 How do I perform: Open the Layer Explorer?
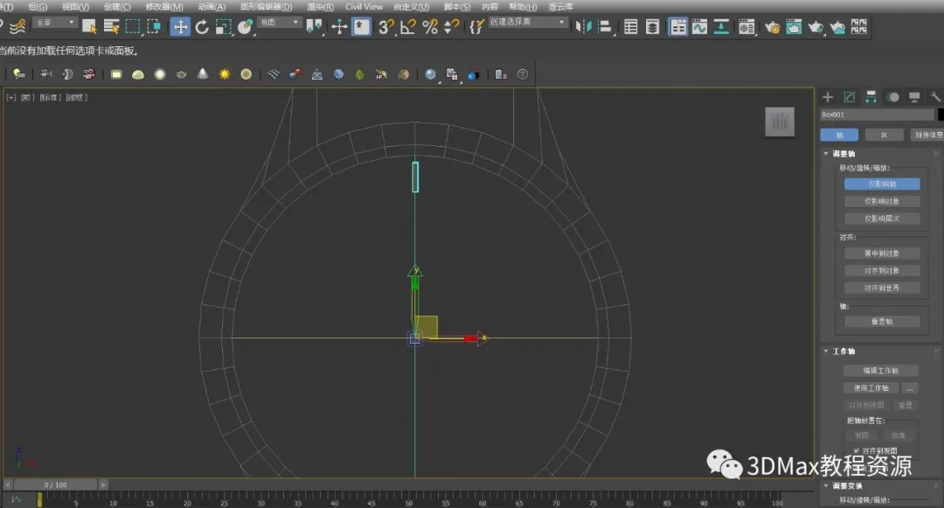(653, 26)
